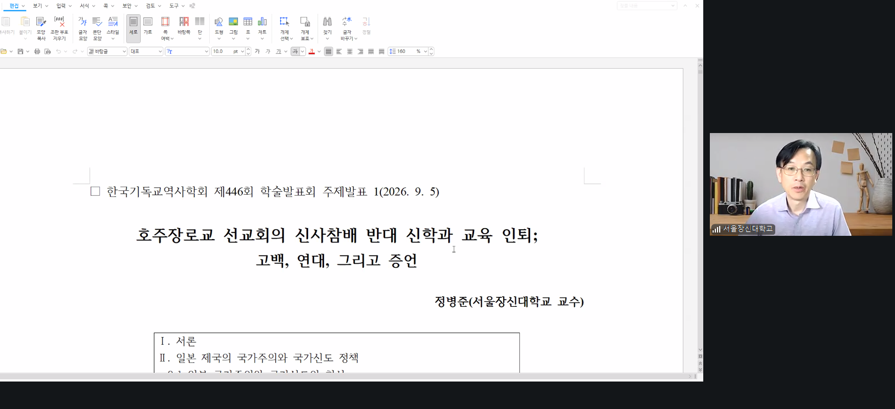Click the print icon

(x=37, y=52)
